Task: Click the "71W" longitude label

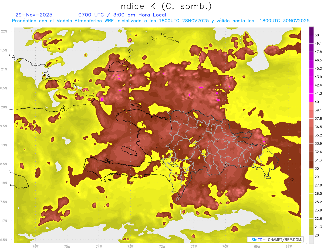Action: click(194, 246)
